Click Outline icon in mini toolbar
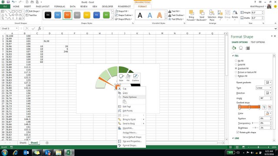This screenshot has width=278, height=156. click(136, 78)
